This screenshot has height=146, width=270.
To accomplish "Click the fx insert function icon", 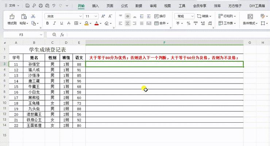I will pos(62,35).
